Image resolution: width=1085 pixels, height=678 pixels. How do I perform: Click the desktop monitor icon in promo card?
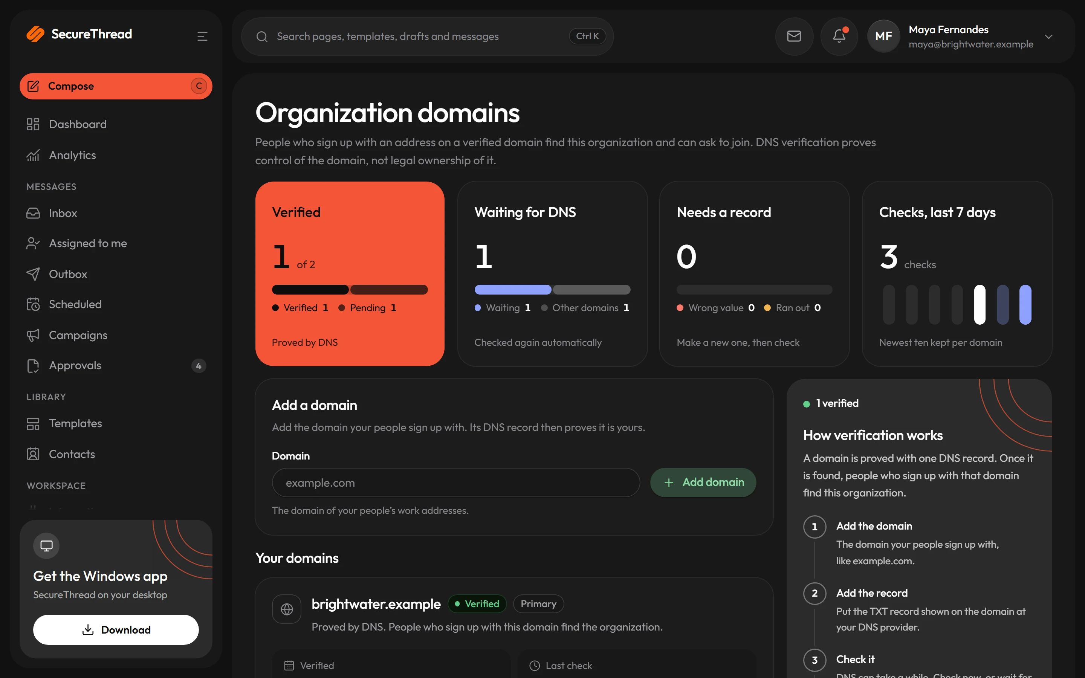[46, 546]
